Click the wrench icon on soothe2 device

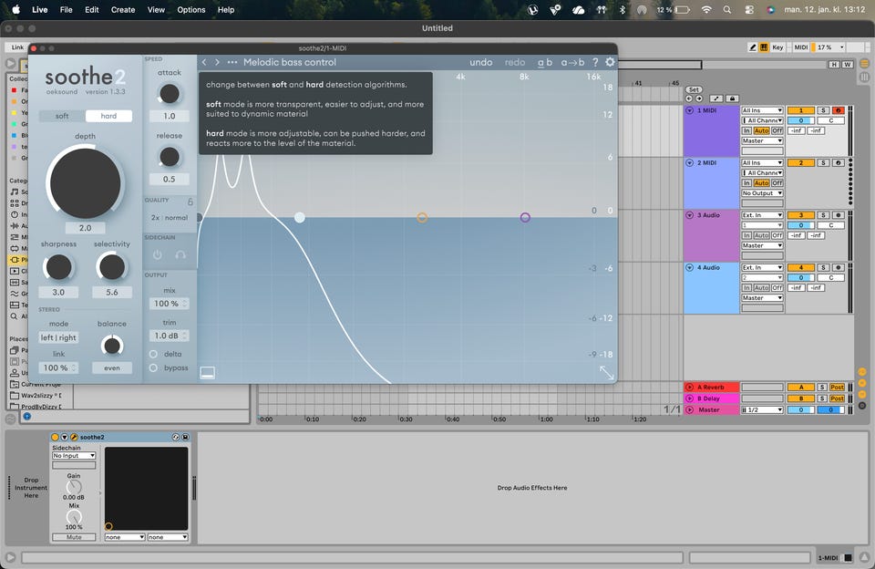pyautogui.click(x=74, y=438)
